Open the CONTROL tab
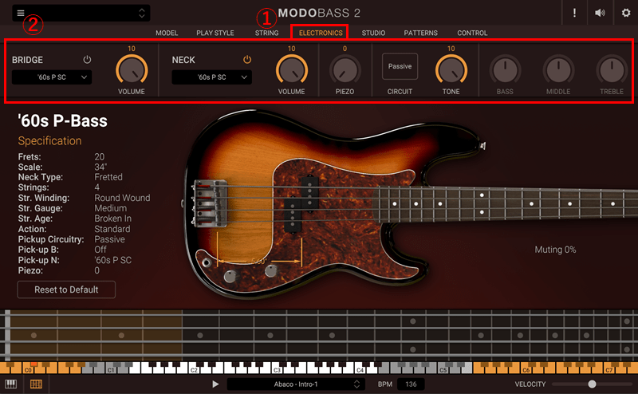The image size is (638, 394). (472, 33)
